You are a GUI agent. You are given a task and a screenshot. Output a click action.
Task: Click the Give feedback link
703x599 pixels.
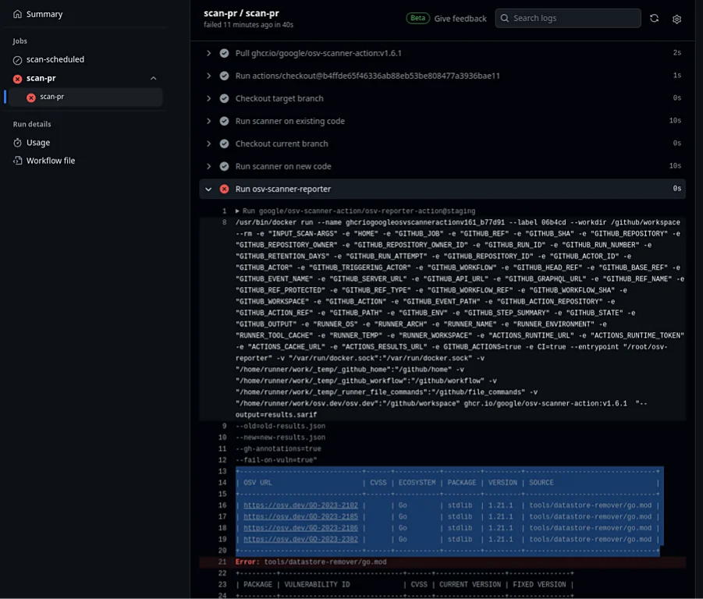tap(460, 19)
